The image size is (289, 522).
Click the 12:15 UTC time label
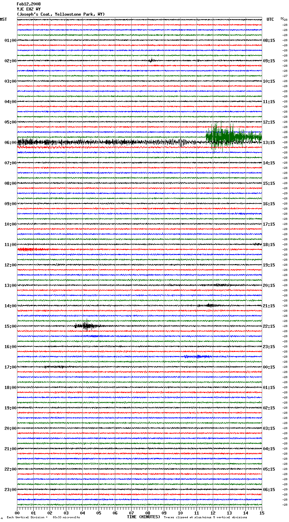269,122
